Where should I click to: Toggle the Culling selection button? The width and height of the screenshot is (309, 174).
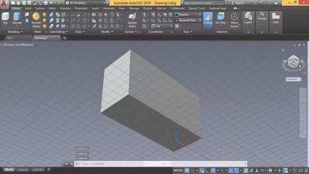208,20
